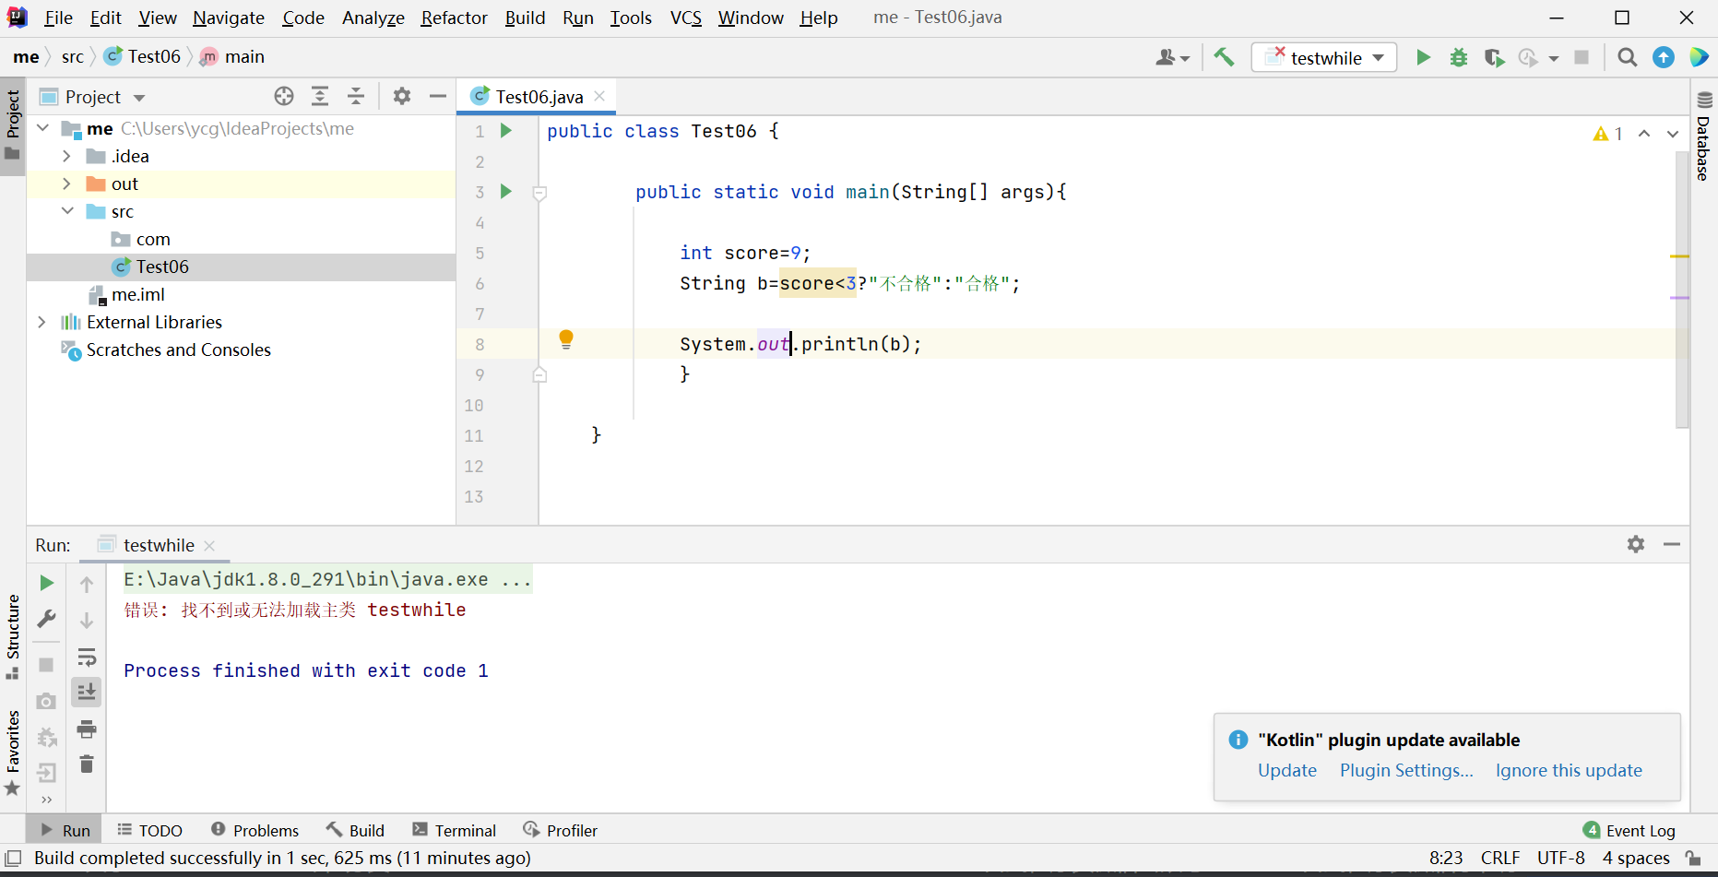
Task: Click the colorful plugin icon at top right
Action: coord(1699,57)
